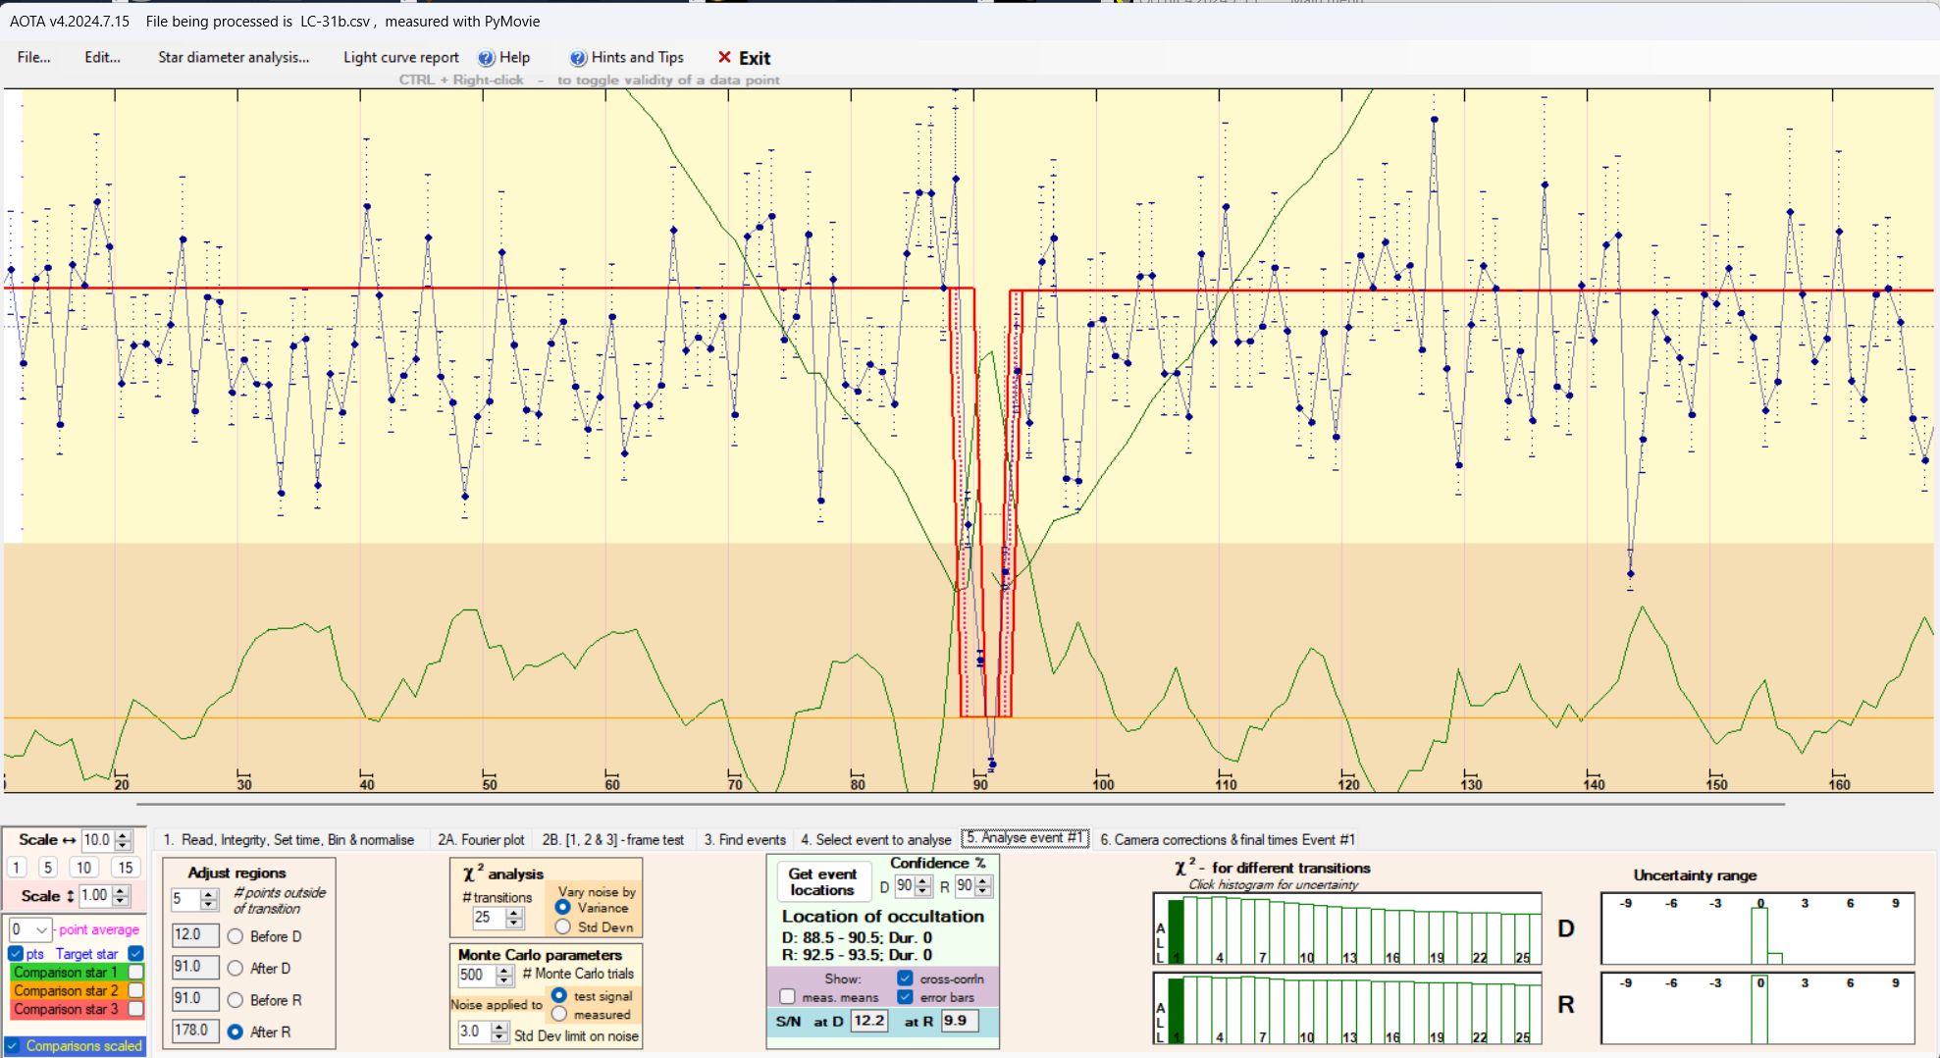Click the Before D value field 12.0
This screenshot has height=1058, width=1940.
(195, 935)
